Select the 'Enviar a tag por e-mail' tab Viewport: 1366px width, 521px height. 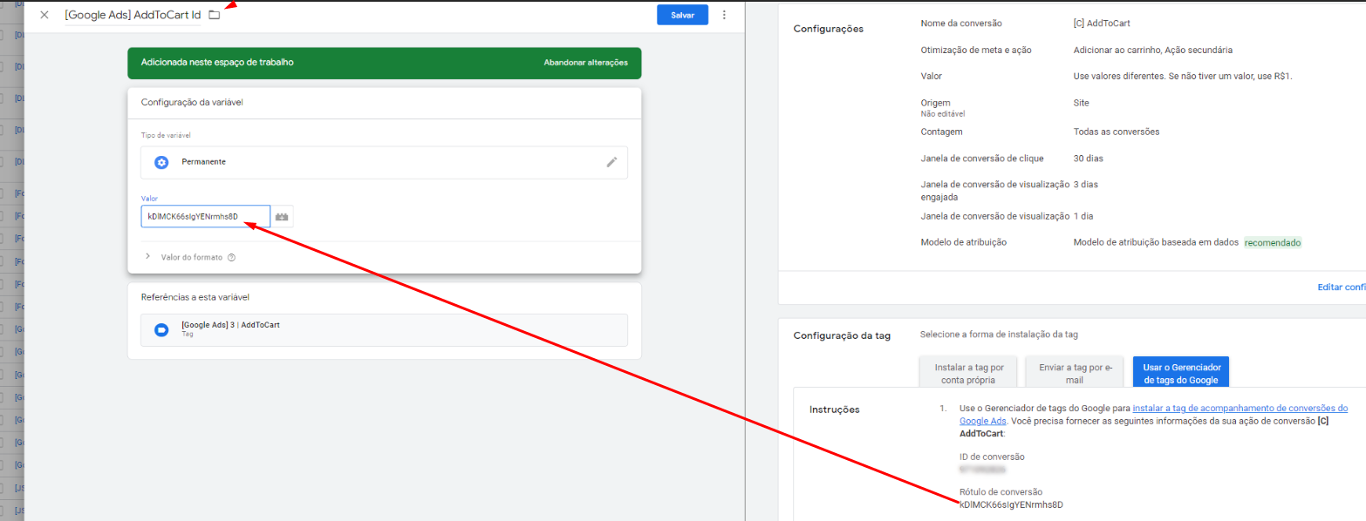pos(1074,374)
